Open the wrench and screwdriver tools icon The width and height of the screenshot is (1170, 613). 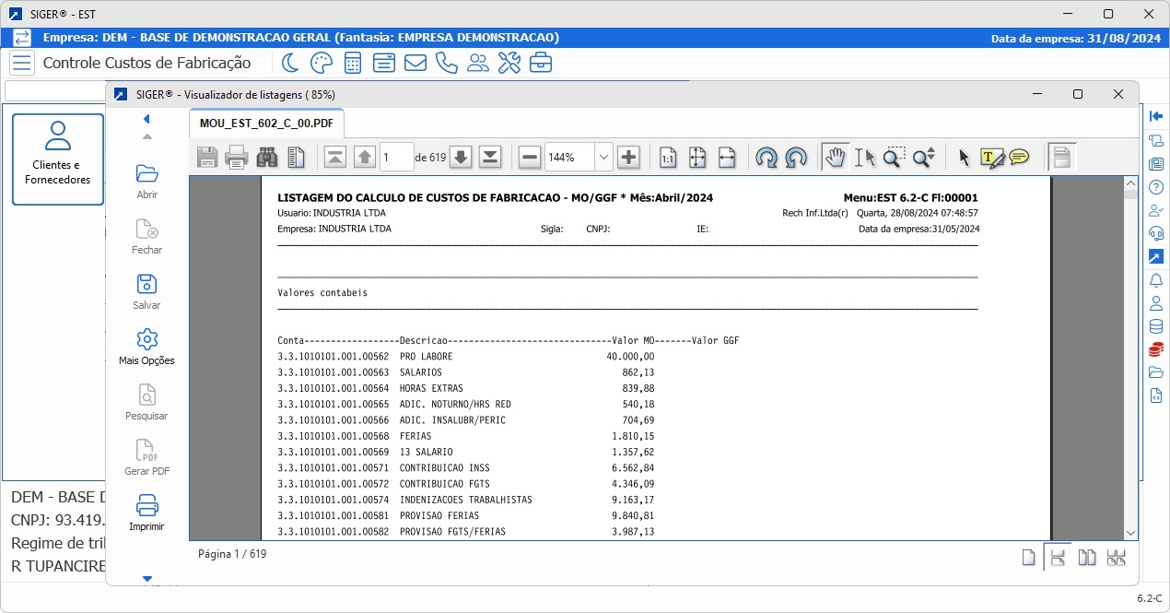pos(509,62)
